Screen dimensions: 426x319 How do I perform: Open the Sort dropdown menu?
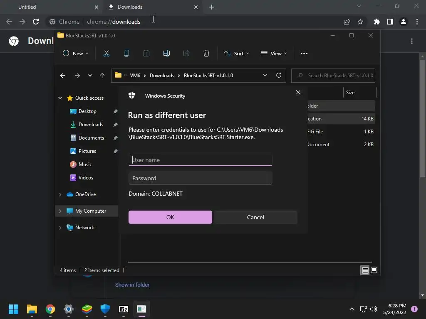[x=236, y=54]
